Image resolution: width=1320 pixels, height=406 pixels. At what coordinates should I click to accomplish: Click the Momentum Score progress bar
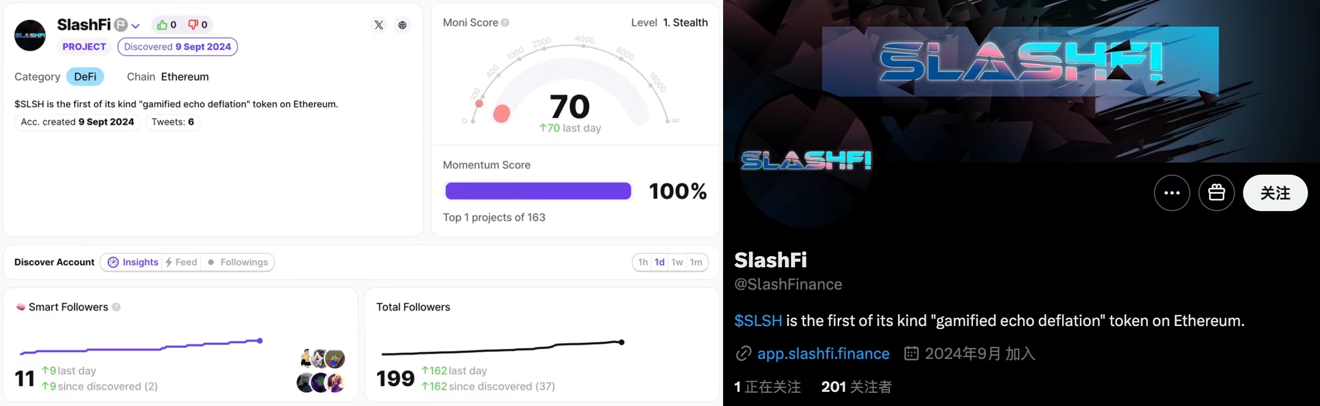(x=538, y=191)
